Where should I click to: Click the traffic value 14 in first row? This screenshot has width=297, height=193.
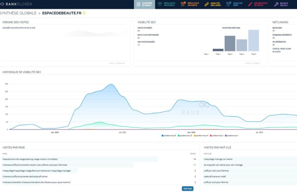(195, 159)
